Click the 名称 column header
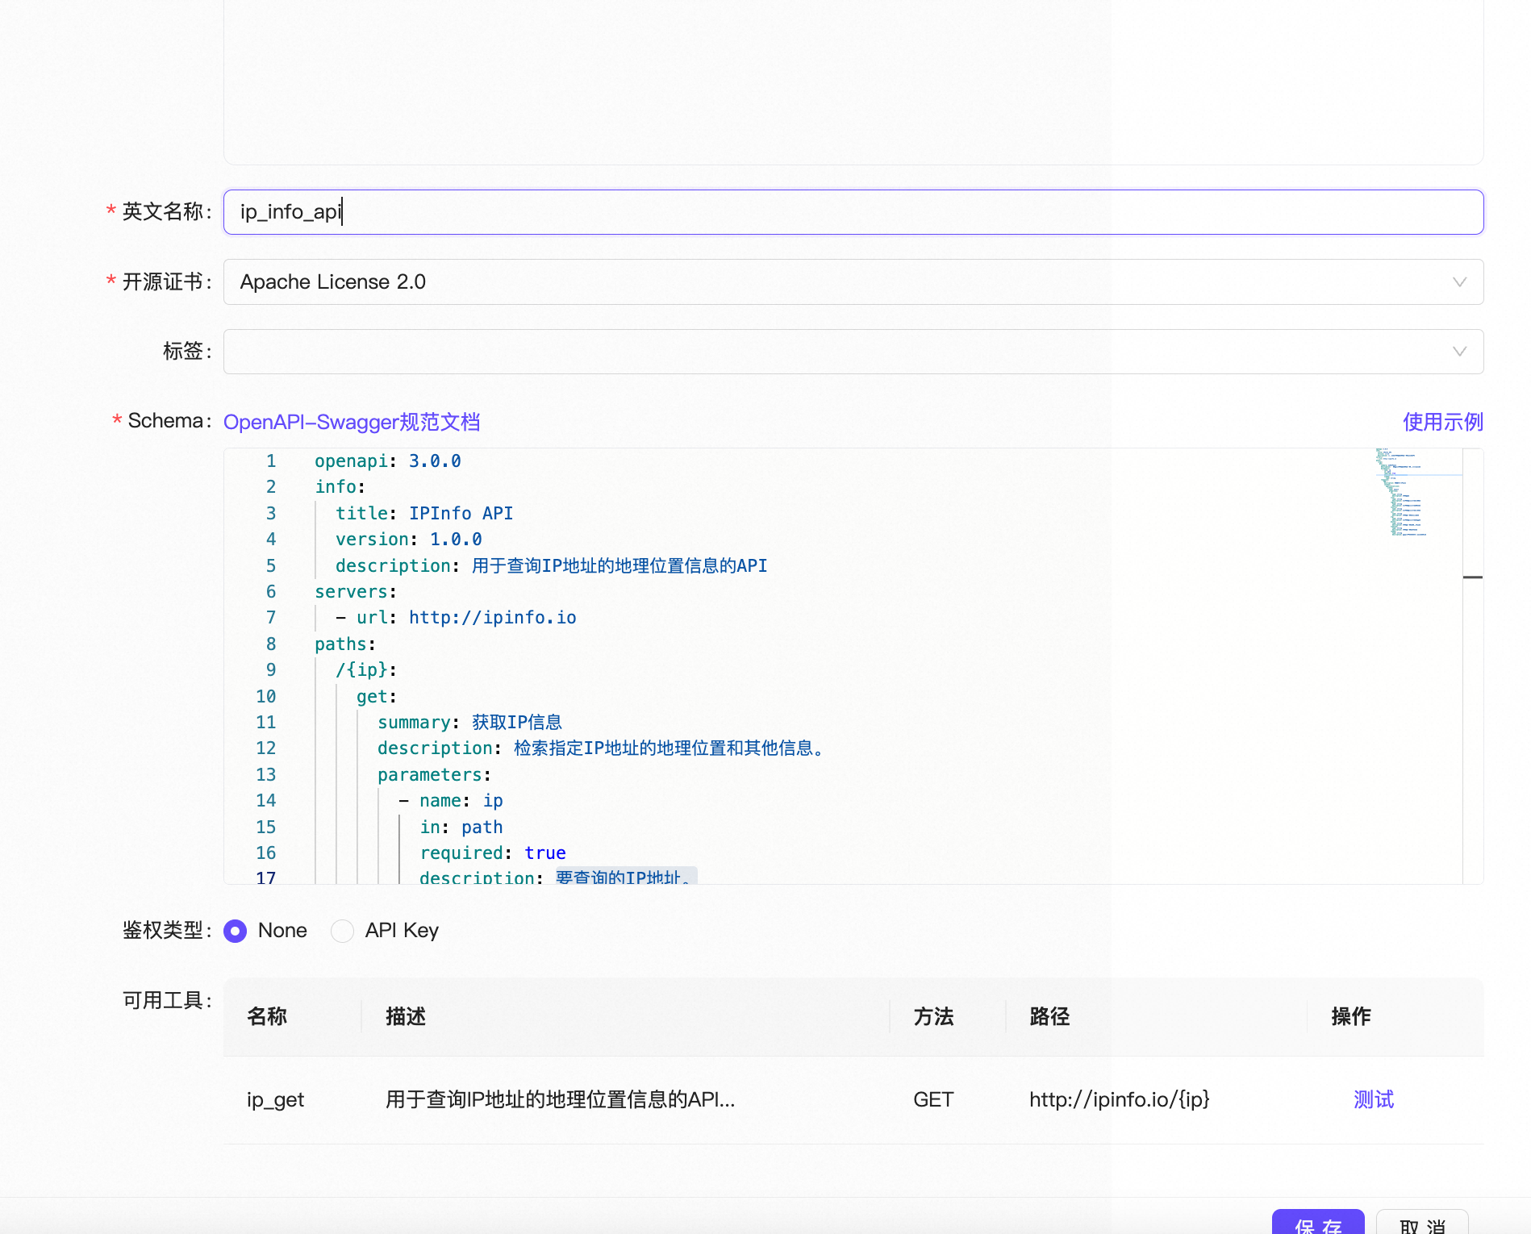The image size is (1531, 1234). pos(267,1016)
